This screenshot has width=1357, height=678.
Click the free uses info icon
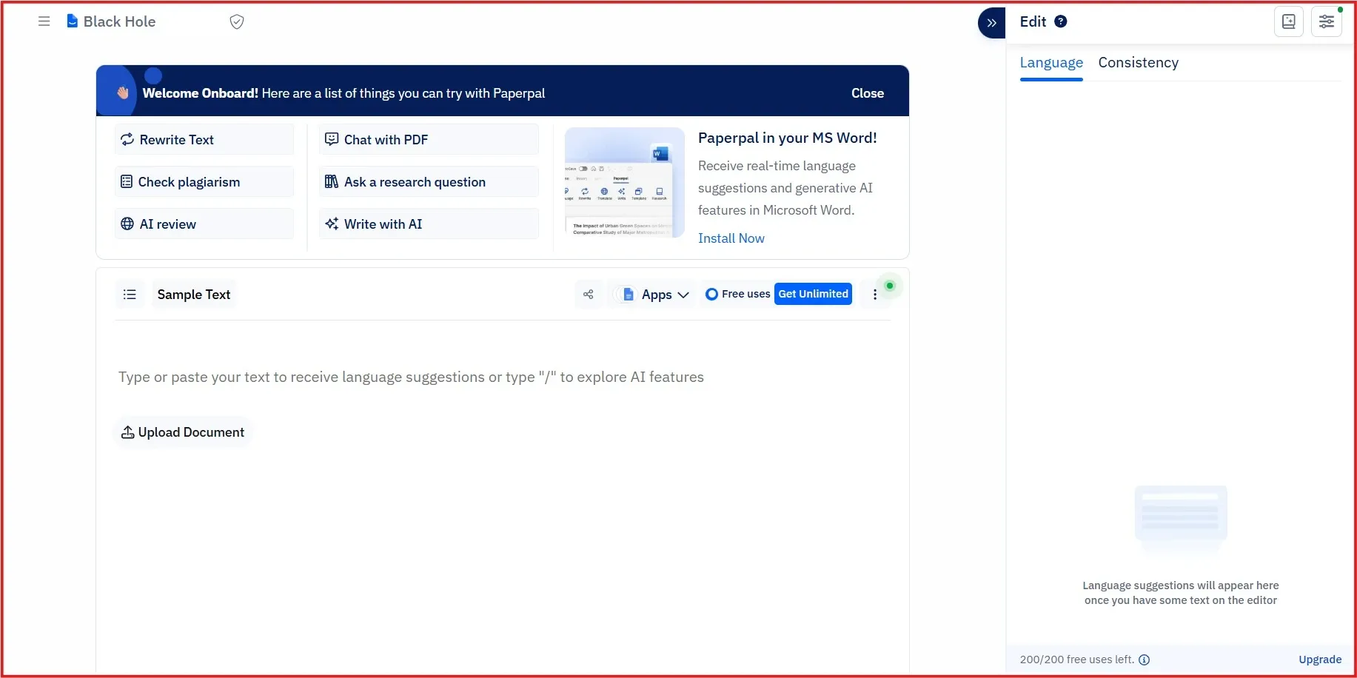pos(1144,660)
